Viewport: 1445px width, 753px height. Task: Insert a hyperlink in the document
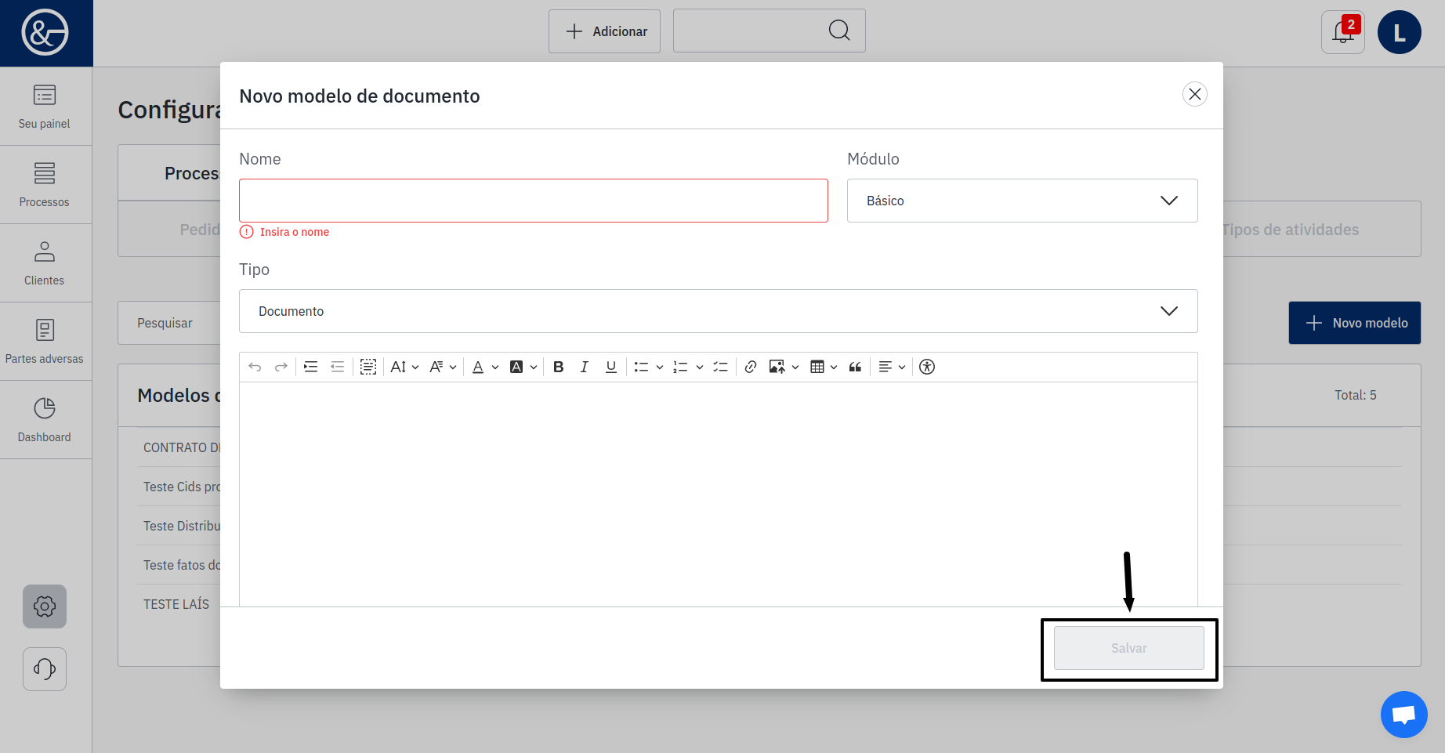751,367
